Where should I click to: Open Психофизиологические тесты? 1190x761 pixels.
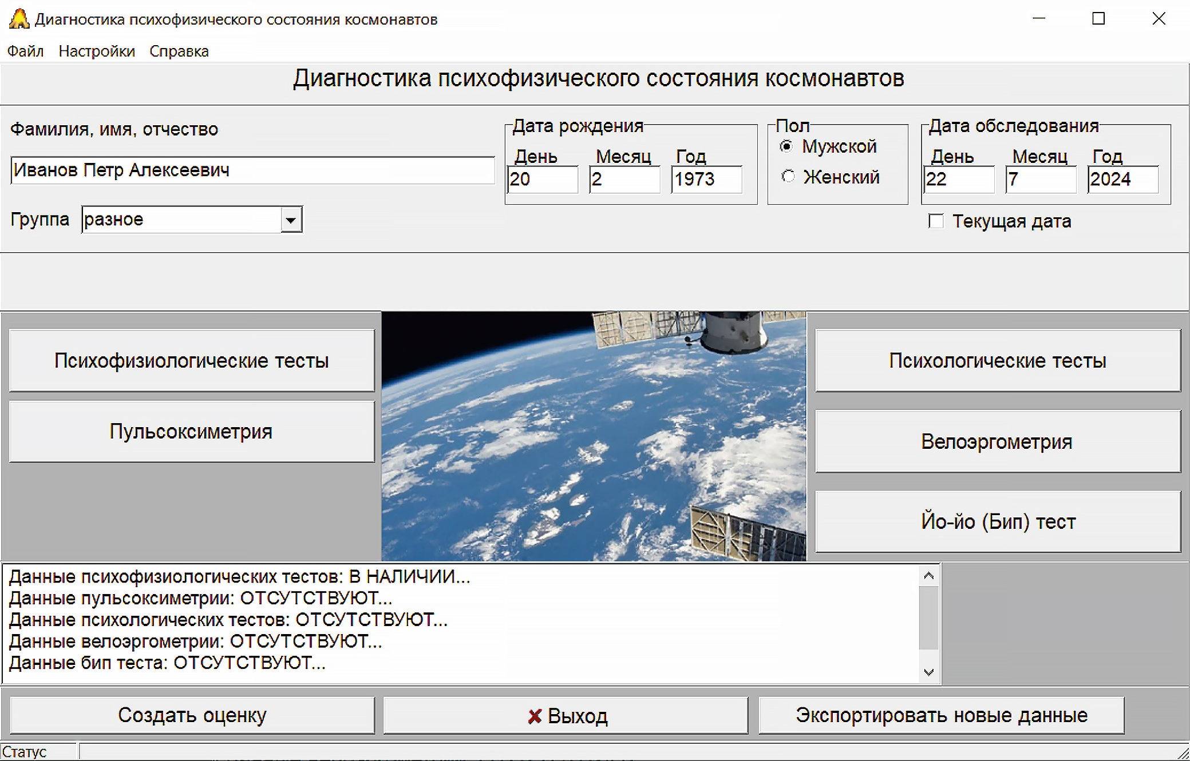(192, 361)
